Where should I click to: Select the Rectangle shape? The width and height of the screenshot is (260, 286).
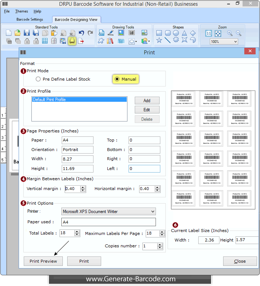pyautogui.click(x=159, y=33)
